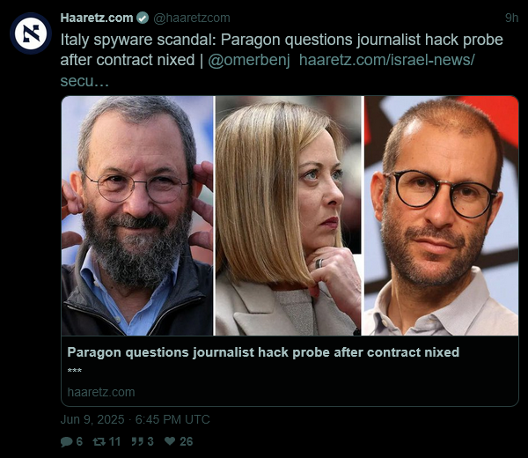Screen dimensions: 528x458
Task: Open the card headline about Paragon
Action: (x=263, y=352)
